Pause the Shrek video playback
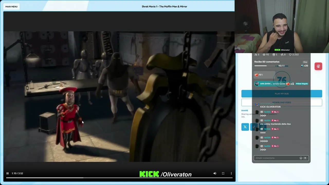Screen dimensions: 329x185 click(x=7, y=173)
